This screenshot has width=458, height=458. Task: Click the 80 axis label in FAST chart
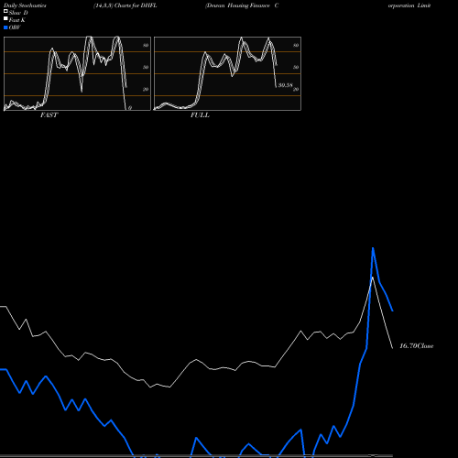(146, 45)
